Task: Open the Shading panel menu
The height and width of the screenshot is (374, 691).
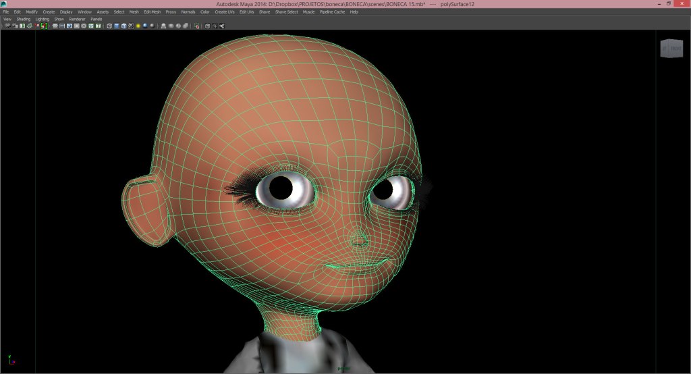Action: coord(24,19)
